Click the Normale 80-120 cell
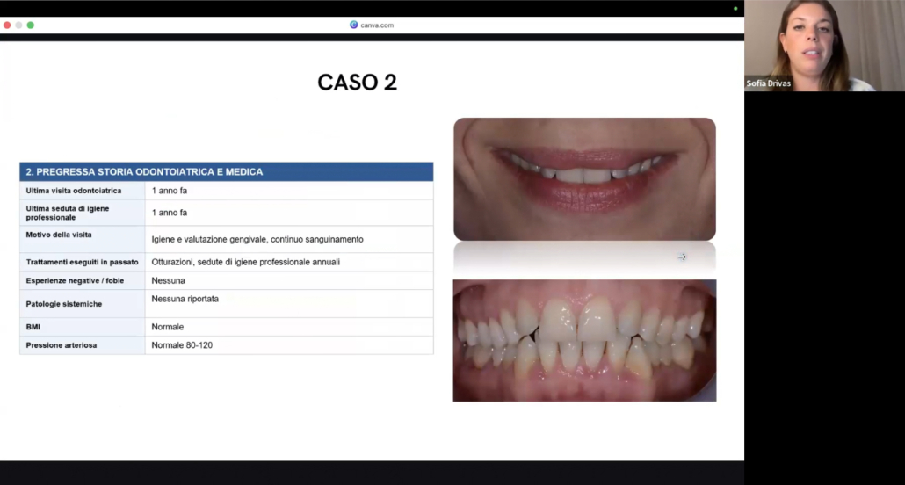The width and height of the screenshot is (905, 485). tap(289, 345)
